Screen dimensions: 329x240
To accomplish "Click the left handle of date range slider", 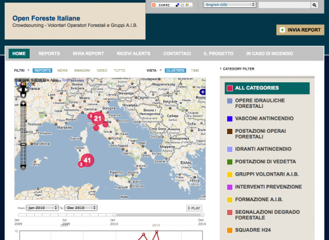I will tap(114, 214).
